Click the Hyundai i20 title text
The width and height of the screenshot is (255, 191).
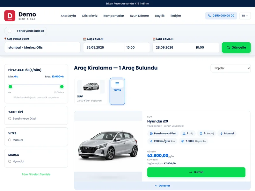point(157,121)
